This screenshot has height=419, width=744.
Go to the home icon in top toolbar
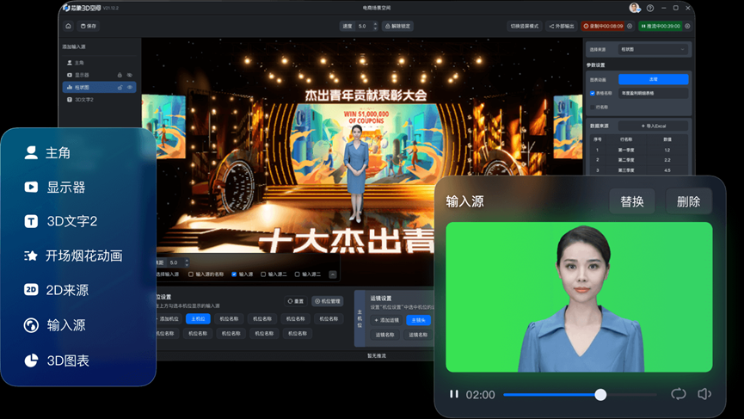[x=68, y=26]
